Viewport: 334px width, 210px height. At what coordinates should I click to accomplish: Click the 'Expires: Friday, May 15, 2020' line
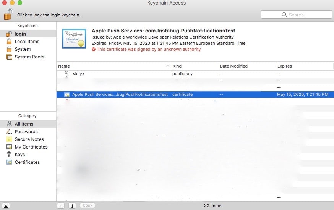pos(169,43)
